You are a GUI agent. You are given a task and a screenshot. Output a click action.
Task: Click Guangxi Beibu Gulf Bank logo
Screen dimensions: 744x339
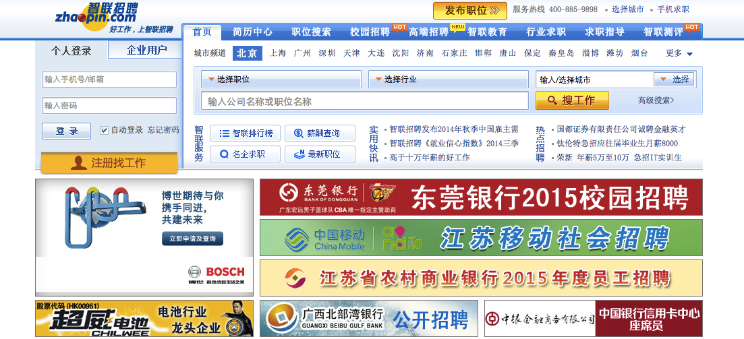coord(324,318)
